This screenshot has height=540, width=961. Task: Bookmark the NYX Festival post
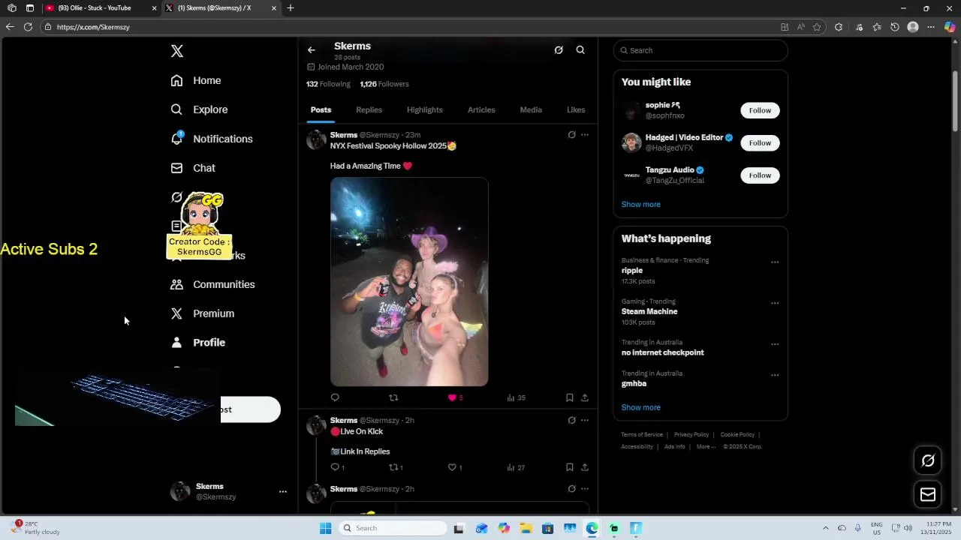tap(569, 397)
